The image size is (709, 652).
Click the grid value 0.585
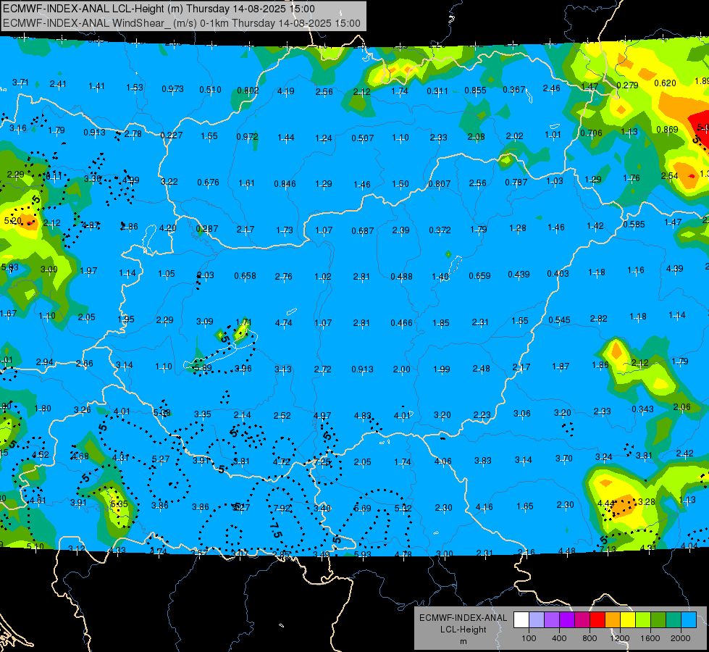(x=634, y=224)
